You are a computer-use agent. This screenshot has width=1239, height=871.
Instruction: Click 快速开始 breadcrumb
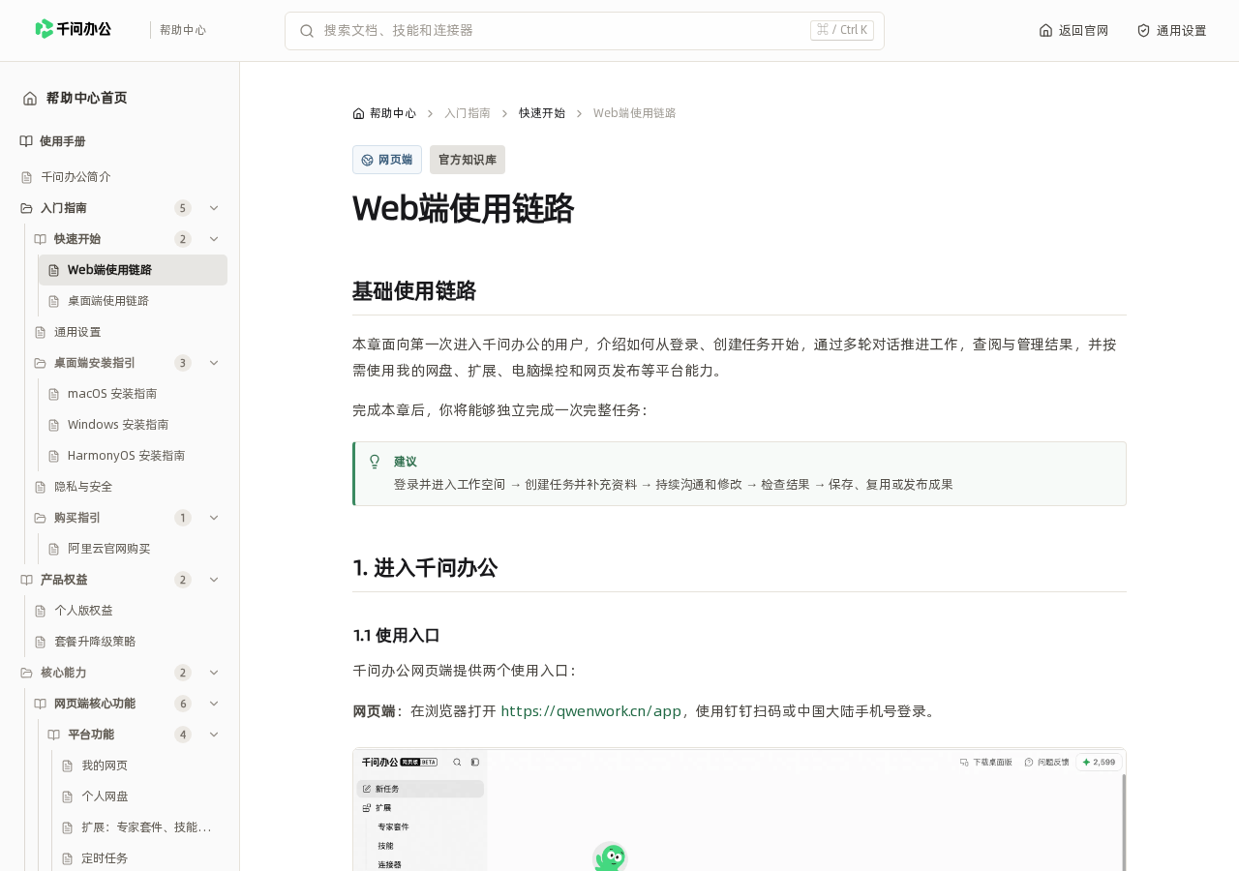coord(542,113)
